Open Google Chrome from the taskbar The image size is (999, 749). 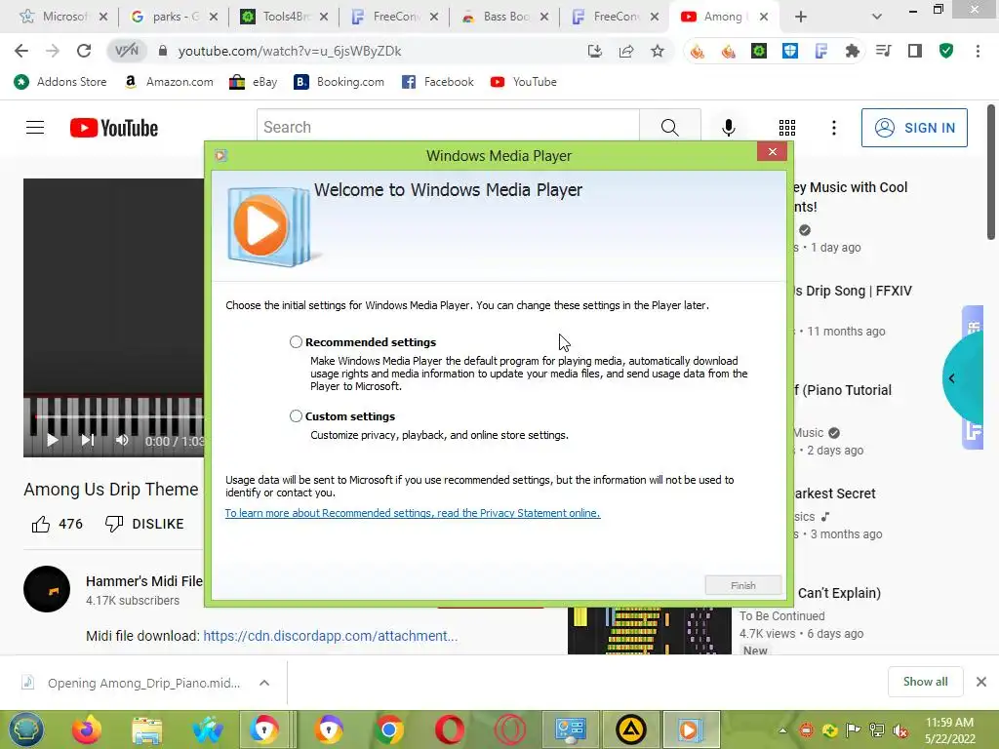(388, 729)
